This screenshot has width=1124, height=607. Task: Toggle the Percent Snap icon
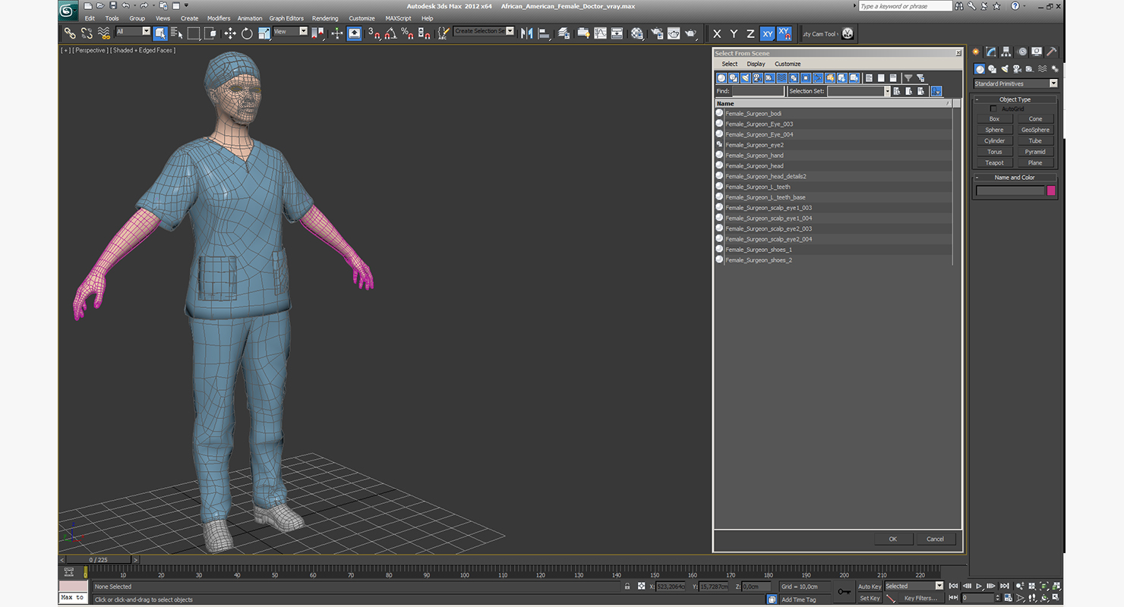coord(407,33)
